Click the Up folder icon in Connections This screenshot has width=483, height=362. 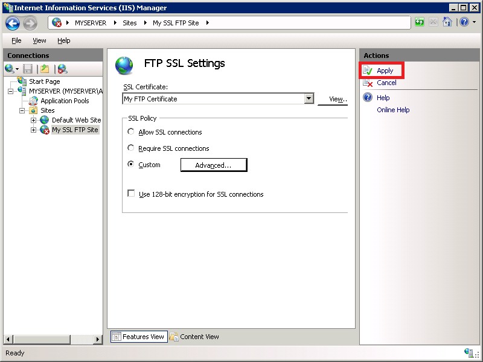pyautogui.click(x=45, y=69)
